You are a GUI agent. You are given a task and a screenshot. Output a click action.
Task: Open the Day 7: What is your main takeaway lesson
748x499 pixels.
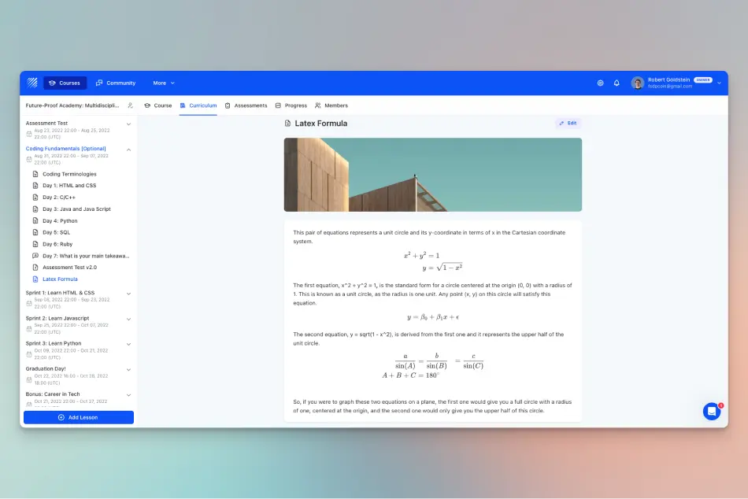click(x=86, y=256)
